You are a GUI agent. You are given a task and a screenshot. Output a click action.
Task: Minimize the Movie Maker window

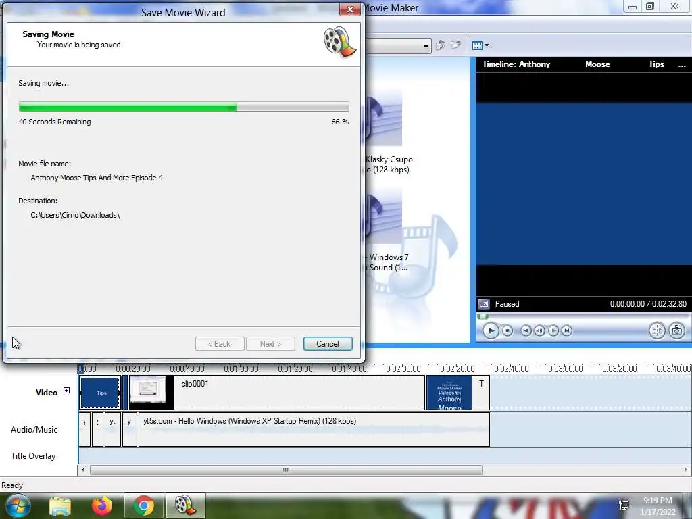click(632, 6)
